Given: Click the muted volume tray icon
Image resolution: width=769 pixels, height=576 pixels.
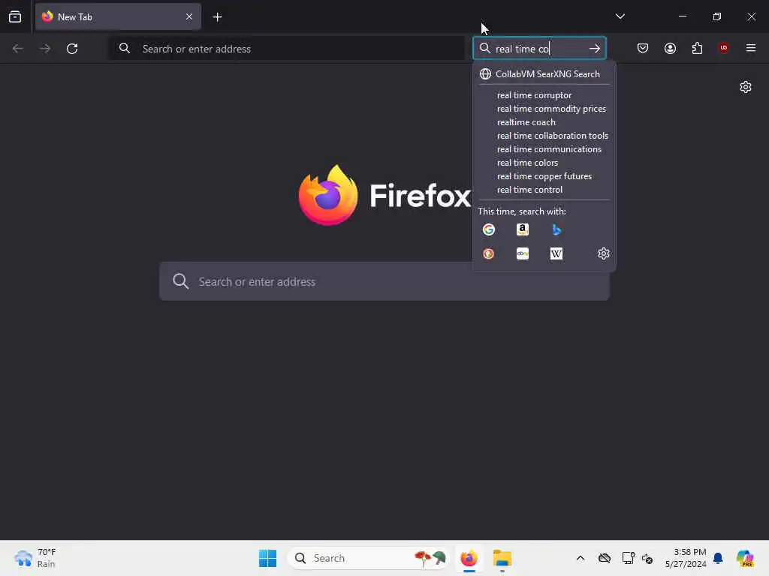Looking at the screenshot, I should click(647, 558).
